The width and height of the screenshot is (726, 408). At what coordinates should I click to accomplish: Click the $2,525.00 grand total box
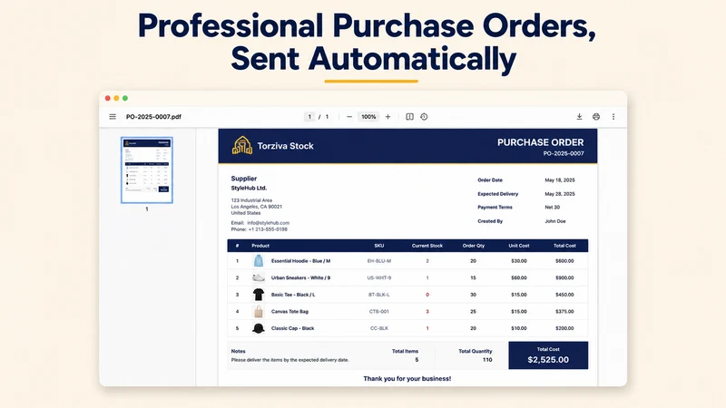pos(548,355)
